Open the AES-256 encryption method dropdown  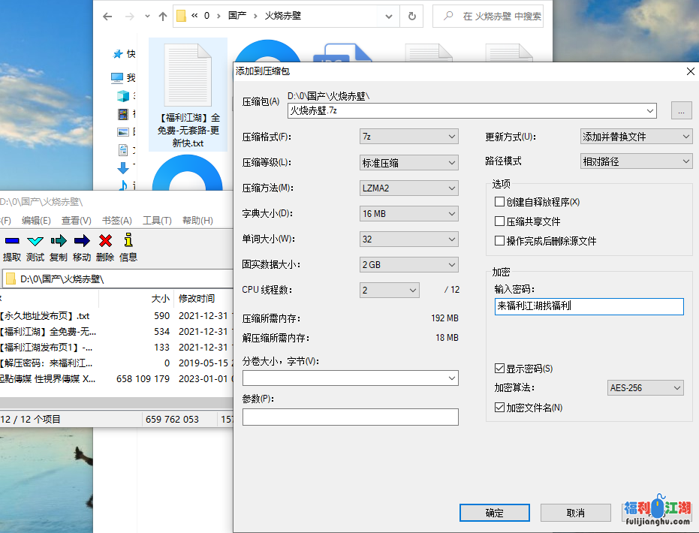(x=645, y=388)
